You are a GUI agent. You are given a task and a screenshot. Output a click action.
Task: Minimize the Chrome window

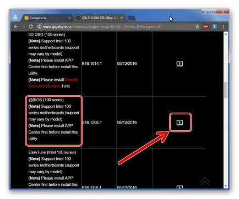(205, 12)
